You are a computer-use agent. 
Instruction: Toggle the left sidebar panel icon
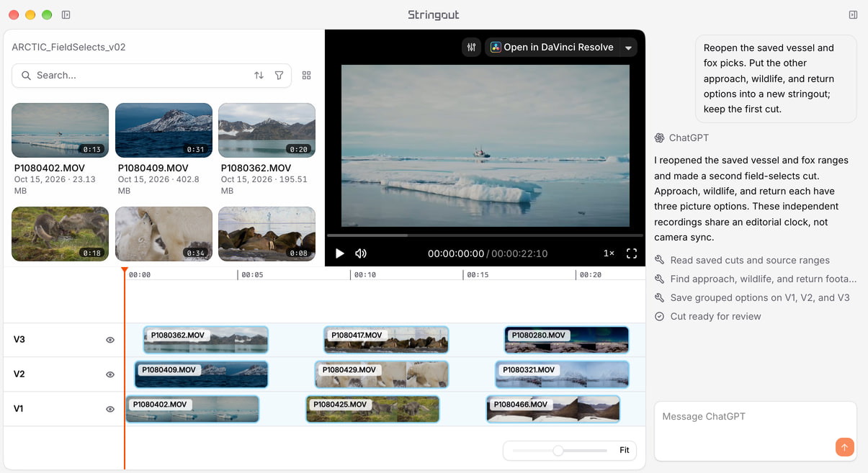click(x=66, y=14)
